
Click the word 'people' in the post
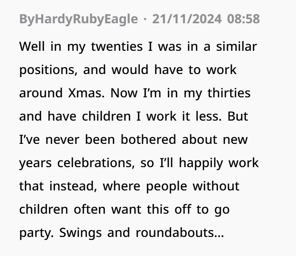tap(167, 187)
